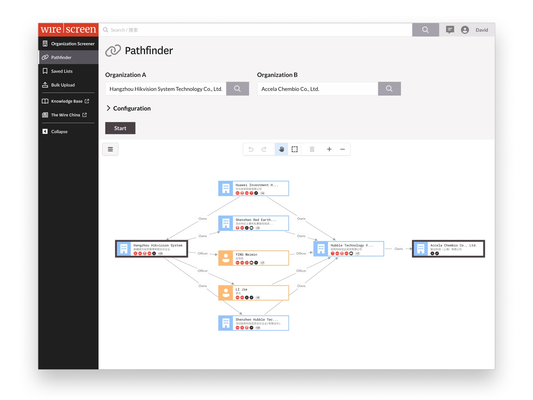Click the building icon on Huawei Investment node
533x400 pixels.
(x=226, y=188)
